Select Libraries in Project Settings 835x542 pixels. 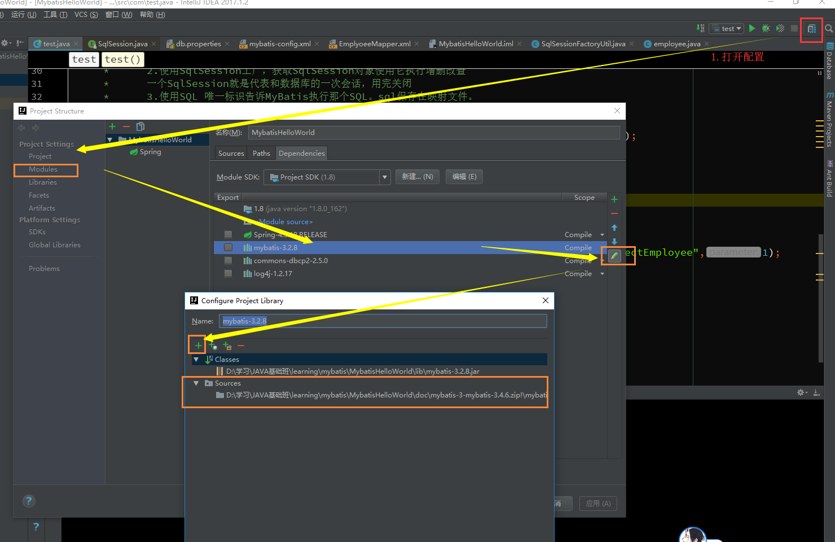(x=43, y=182)
